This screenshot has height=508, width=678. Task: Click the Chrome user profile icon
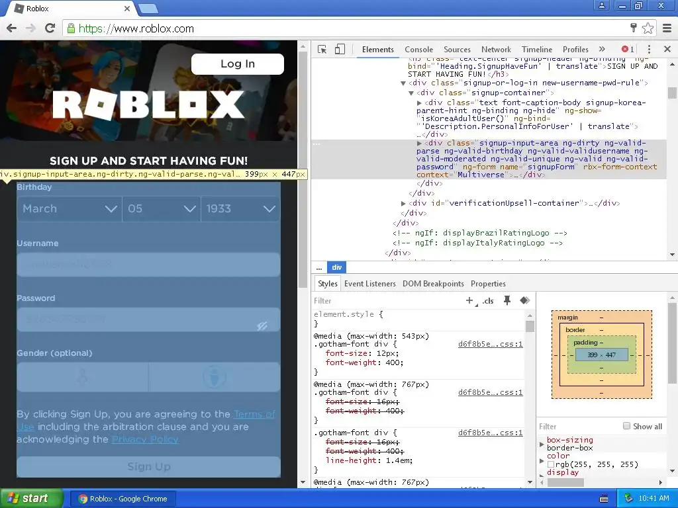(x=601, y=6)
